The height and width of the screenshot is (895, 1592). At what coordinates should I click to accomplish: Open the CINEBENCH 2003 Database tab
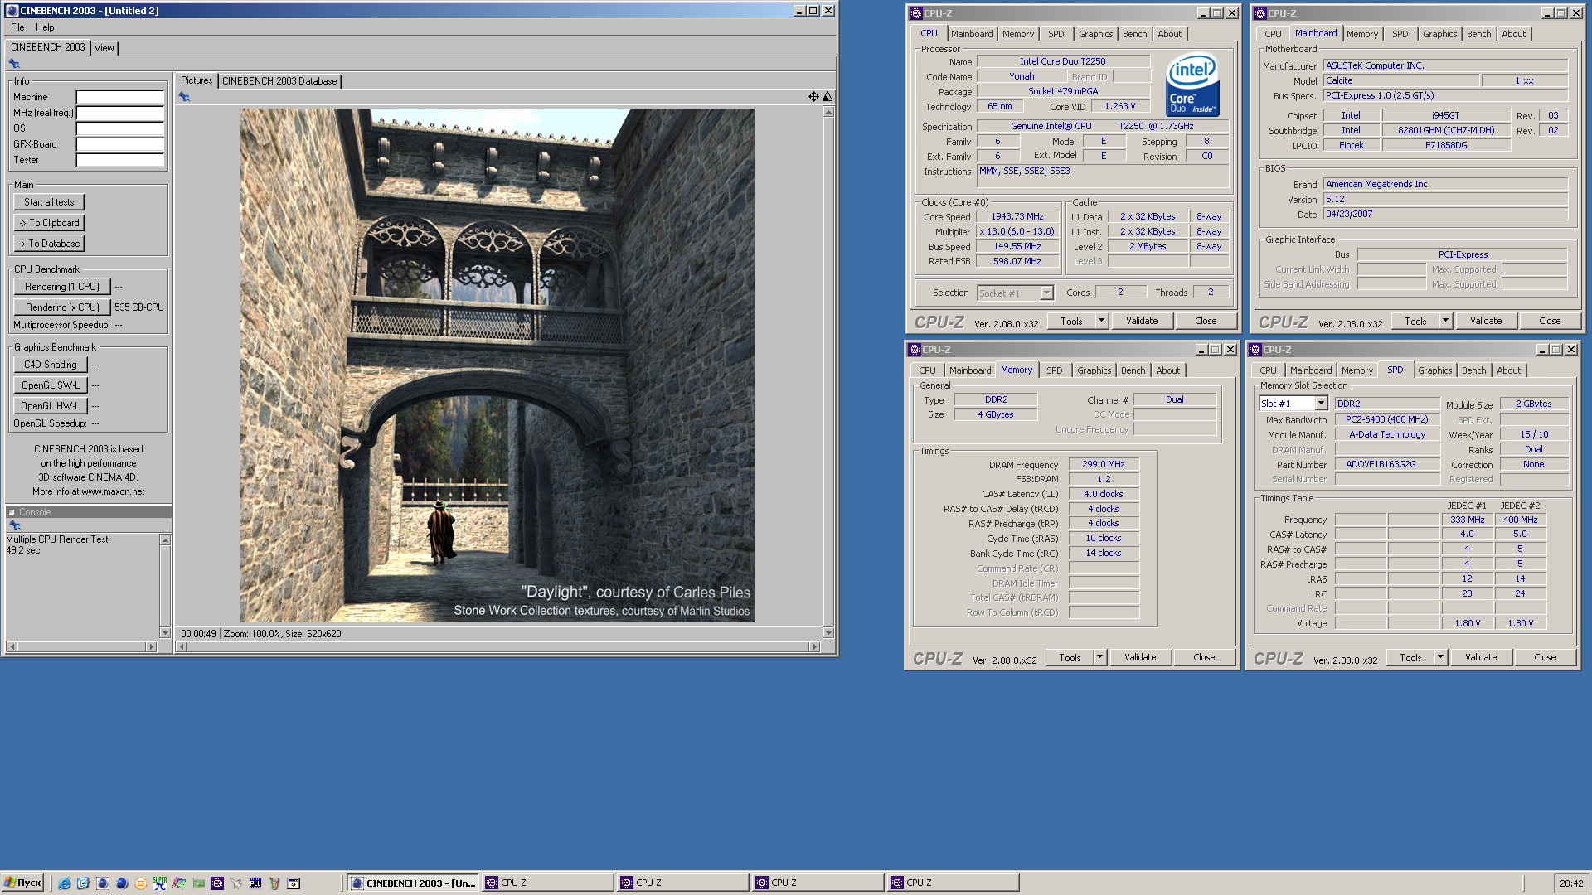279,81
